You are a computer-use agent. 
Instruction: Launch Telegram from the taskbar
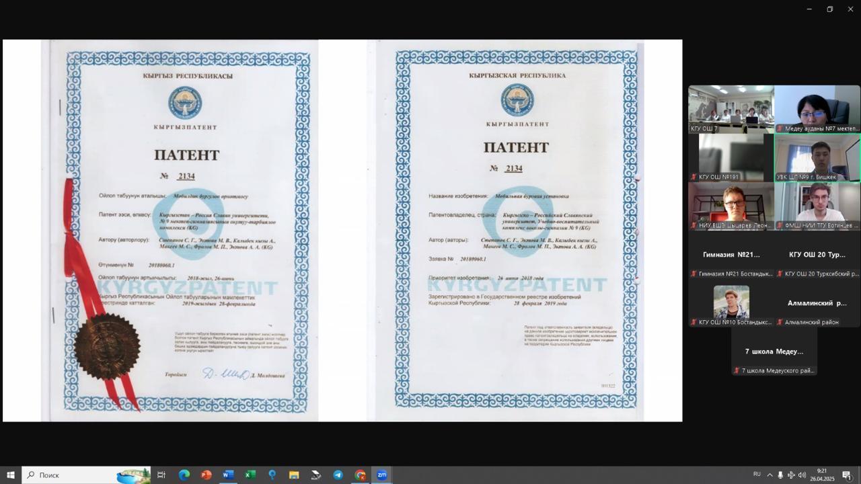click(x=338, y=475)
